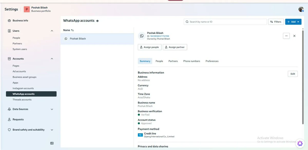Open Apps under Accounts
This screenshot has height=150, width=308.
coord(15,83)
